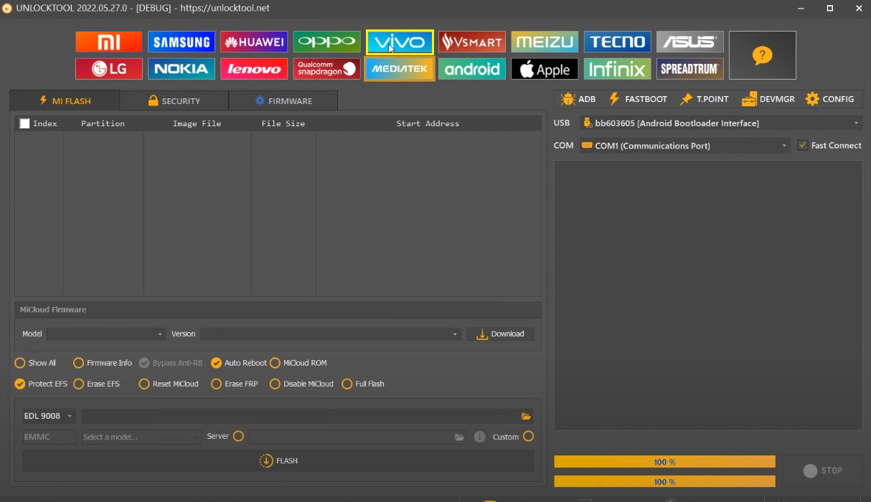Open the T.POINT test point viewer
The image size is (871, 502).
point(705,99)
